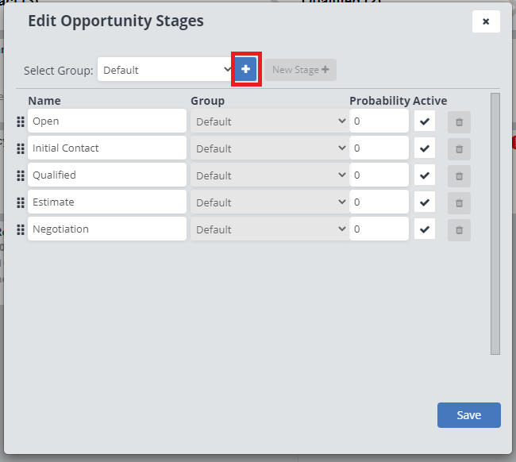Click drag handle beside Estimate stage
This screenshot has height=462, width=516.
tap(21, 202)
